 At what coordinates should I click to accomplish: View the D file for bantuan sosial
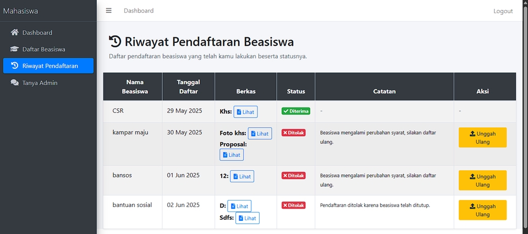[239, 206]
